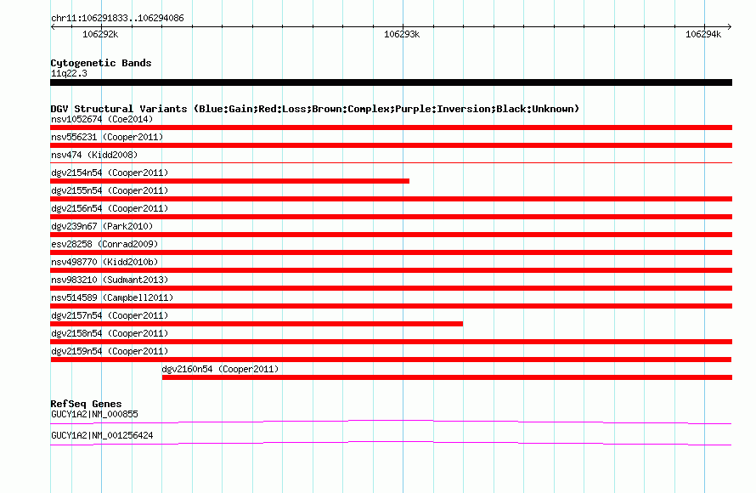Click the red bar under nsv514589

click(391, 306)
